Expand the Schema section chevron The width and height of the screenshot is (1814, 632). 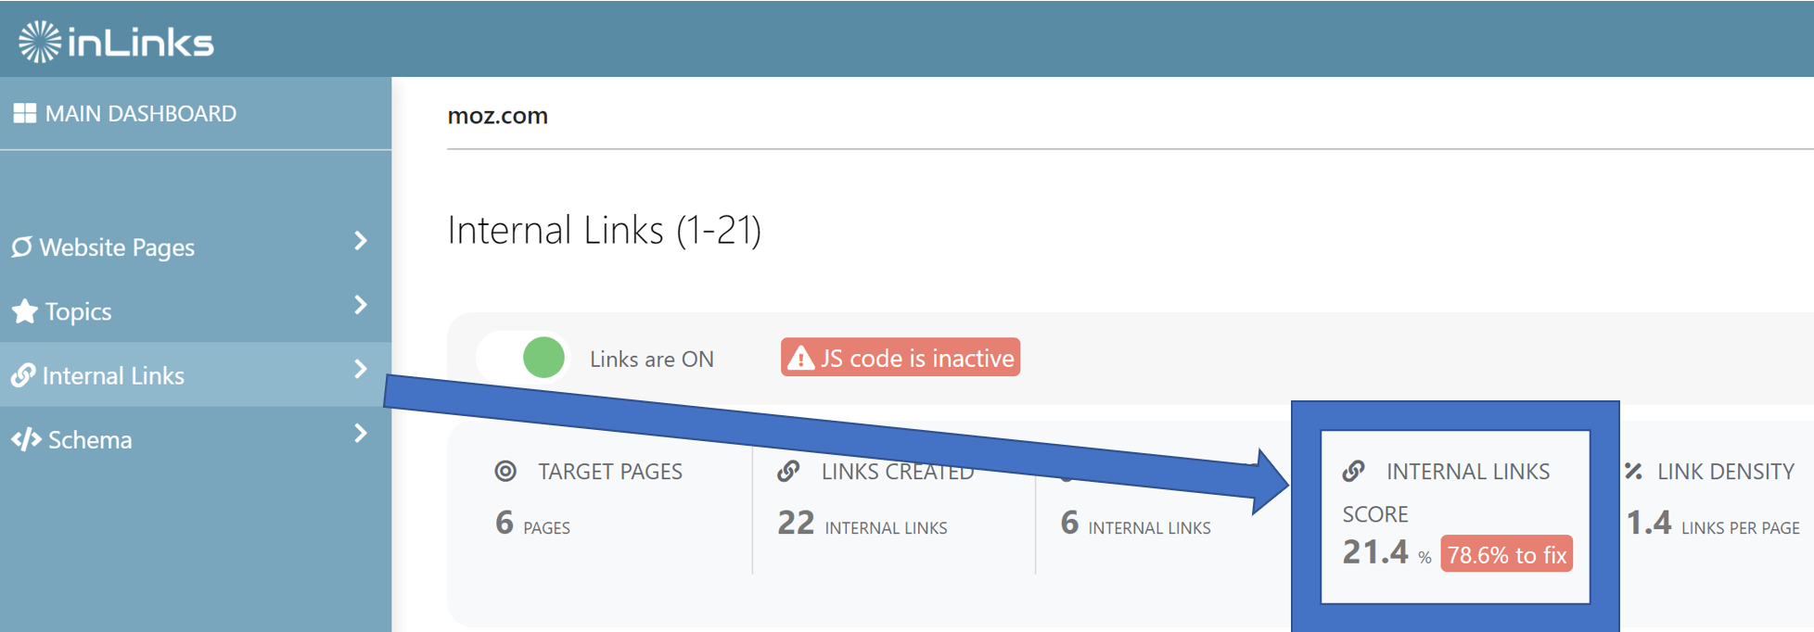361,433
